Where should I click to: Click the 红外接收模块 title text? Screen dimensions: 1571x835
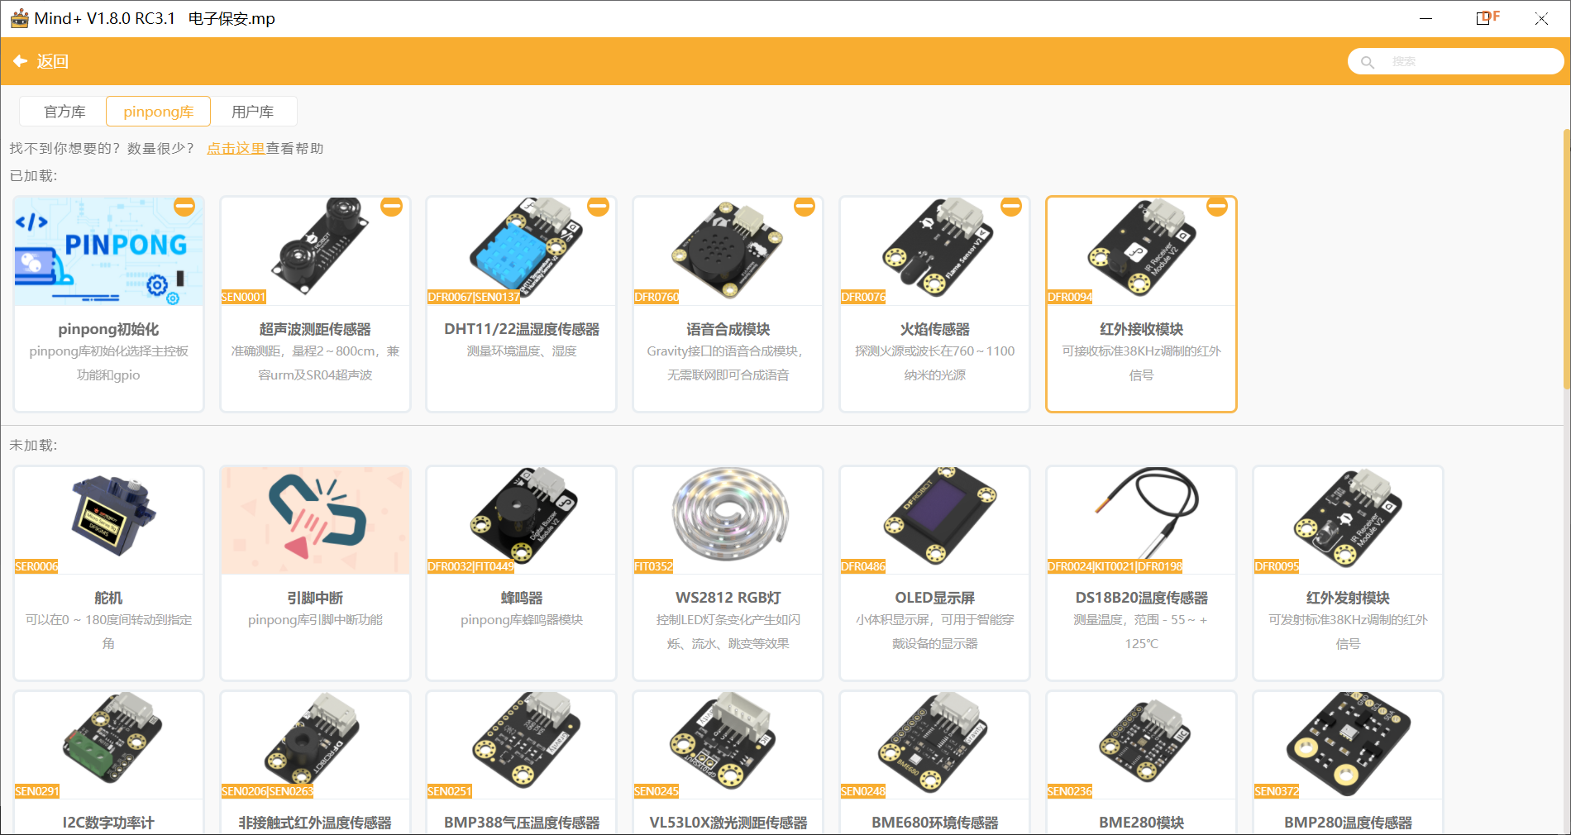point(1142,329)
